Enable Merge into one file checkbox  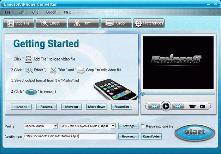(143, 126)
